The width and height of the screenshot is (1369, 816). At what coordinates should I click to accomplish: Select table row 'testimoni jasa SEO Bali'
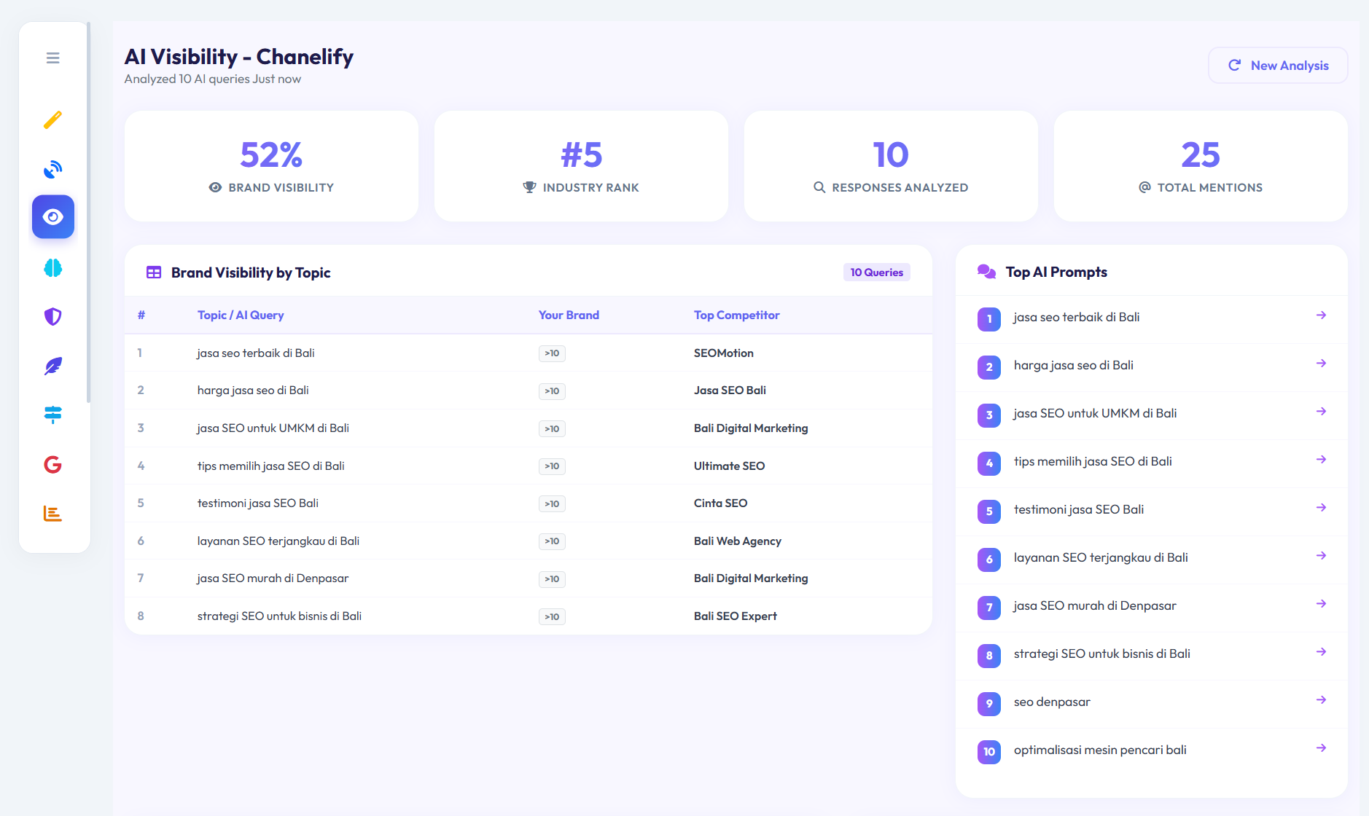coord(529,503)
